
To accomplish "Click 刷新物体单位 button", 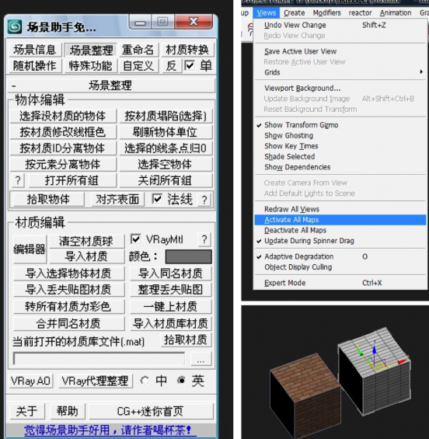I will pos(166,132).
